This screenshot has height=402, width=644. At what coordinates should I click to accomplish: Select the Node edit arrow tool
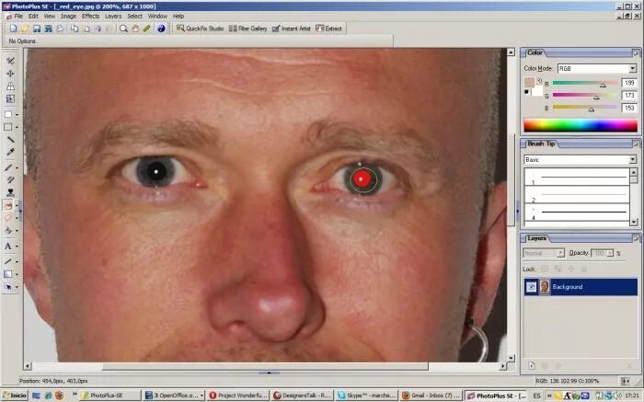pyautogui.click(x=8, y=287)
